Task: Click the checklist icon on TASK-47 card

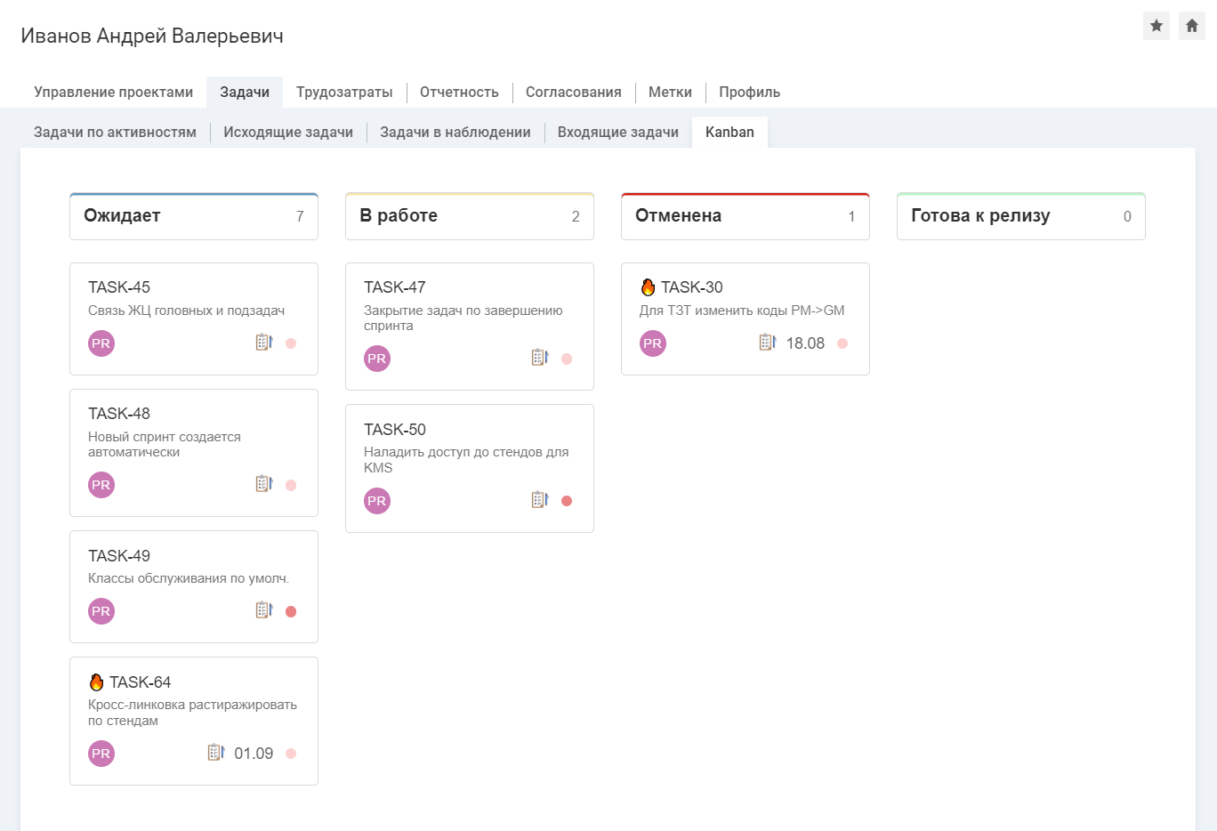Action: 539,358
